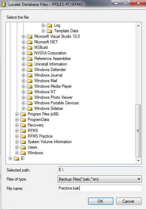Select the ProgramData folder icon
The width and height of the screenshot is (146, 210).
pyautogui.click(x=23, y=120)
